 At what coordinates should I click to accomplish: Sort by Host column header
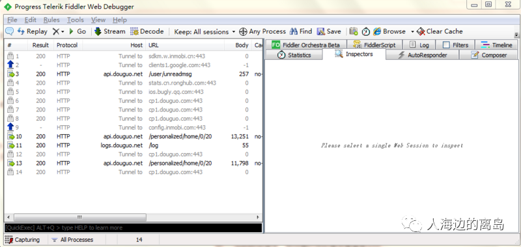pos(114,45)
